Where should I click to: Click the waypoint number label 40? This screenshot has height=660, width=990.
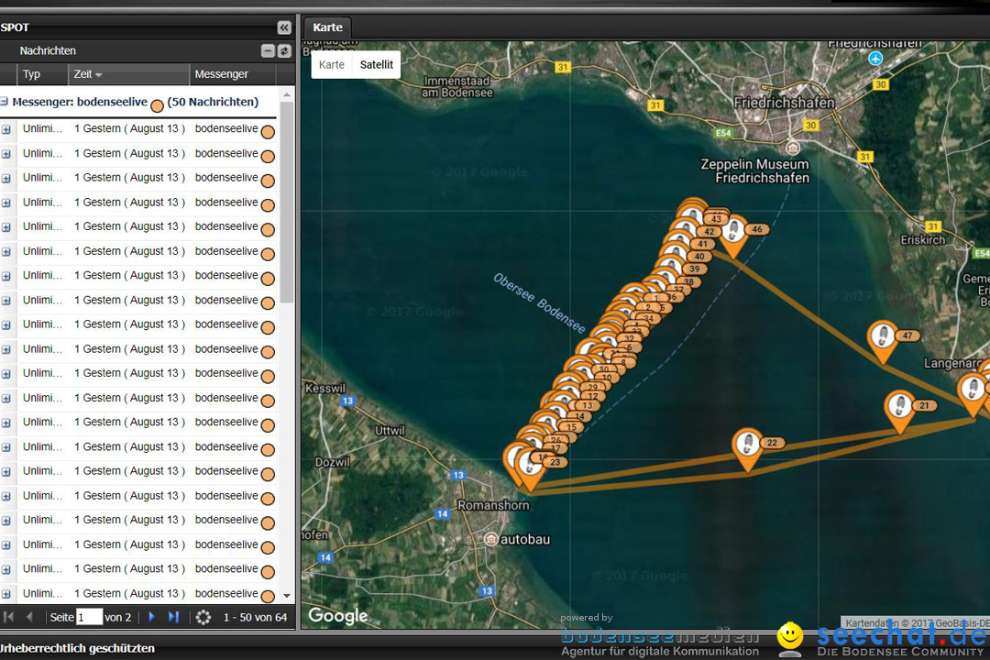click(698, 257)
